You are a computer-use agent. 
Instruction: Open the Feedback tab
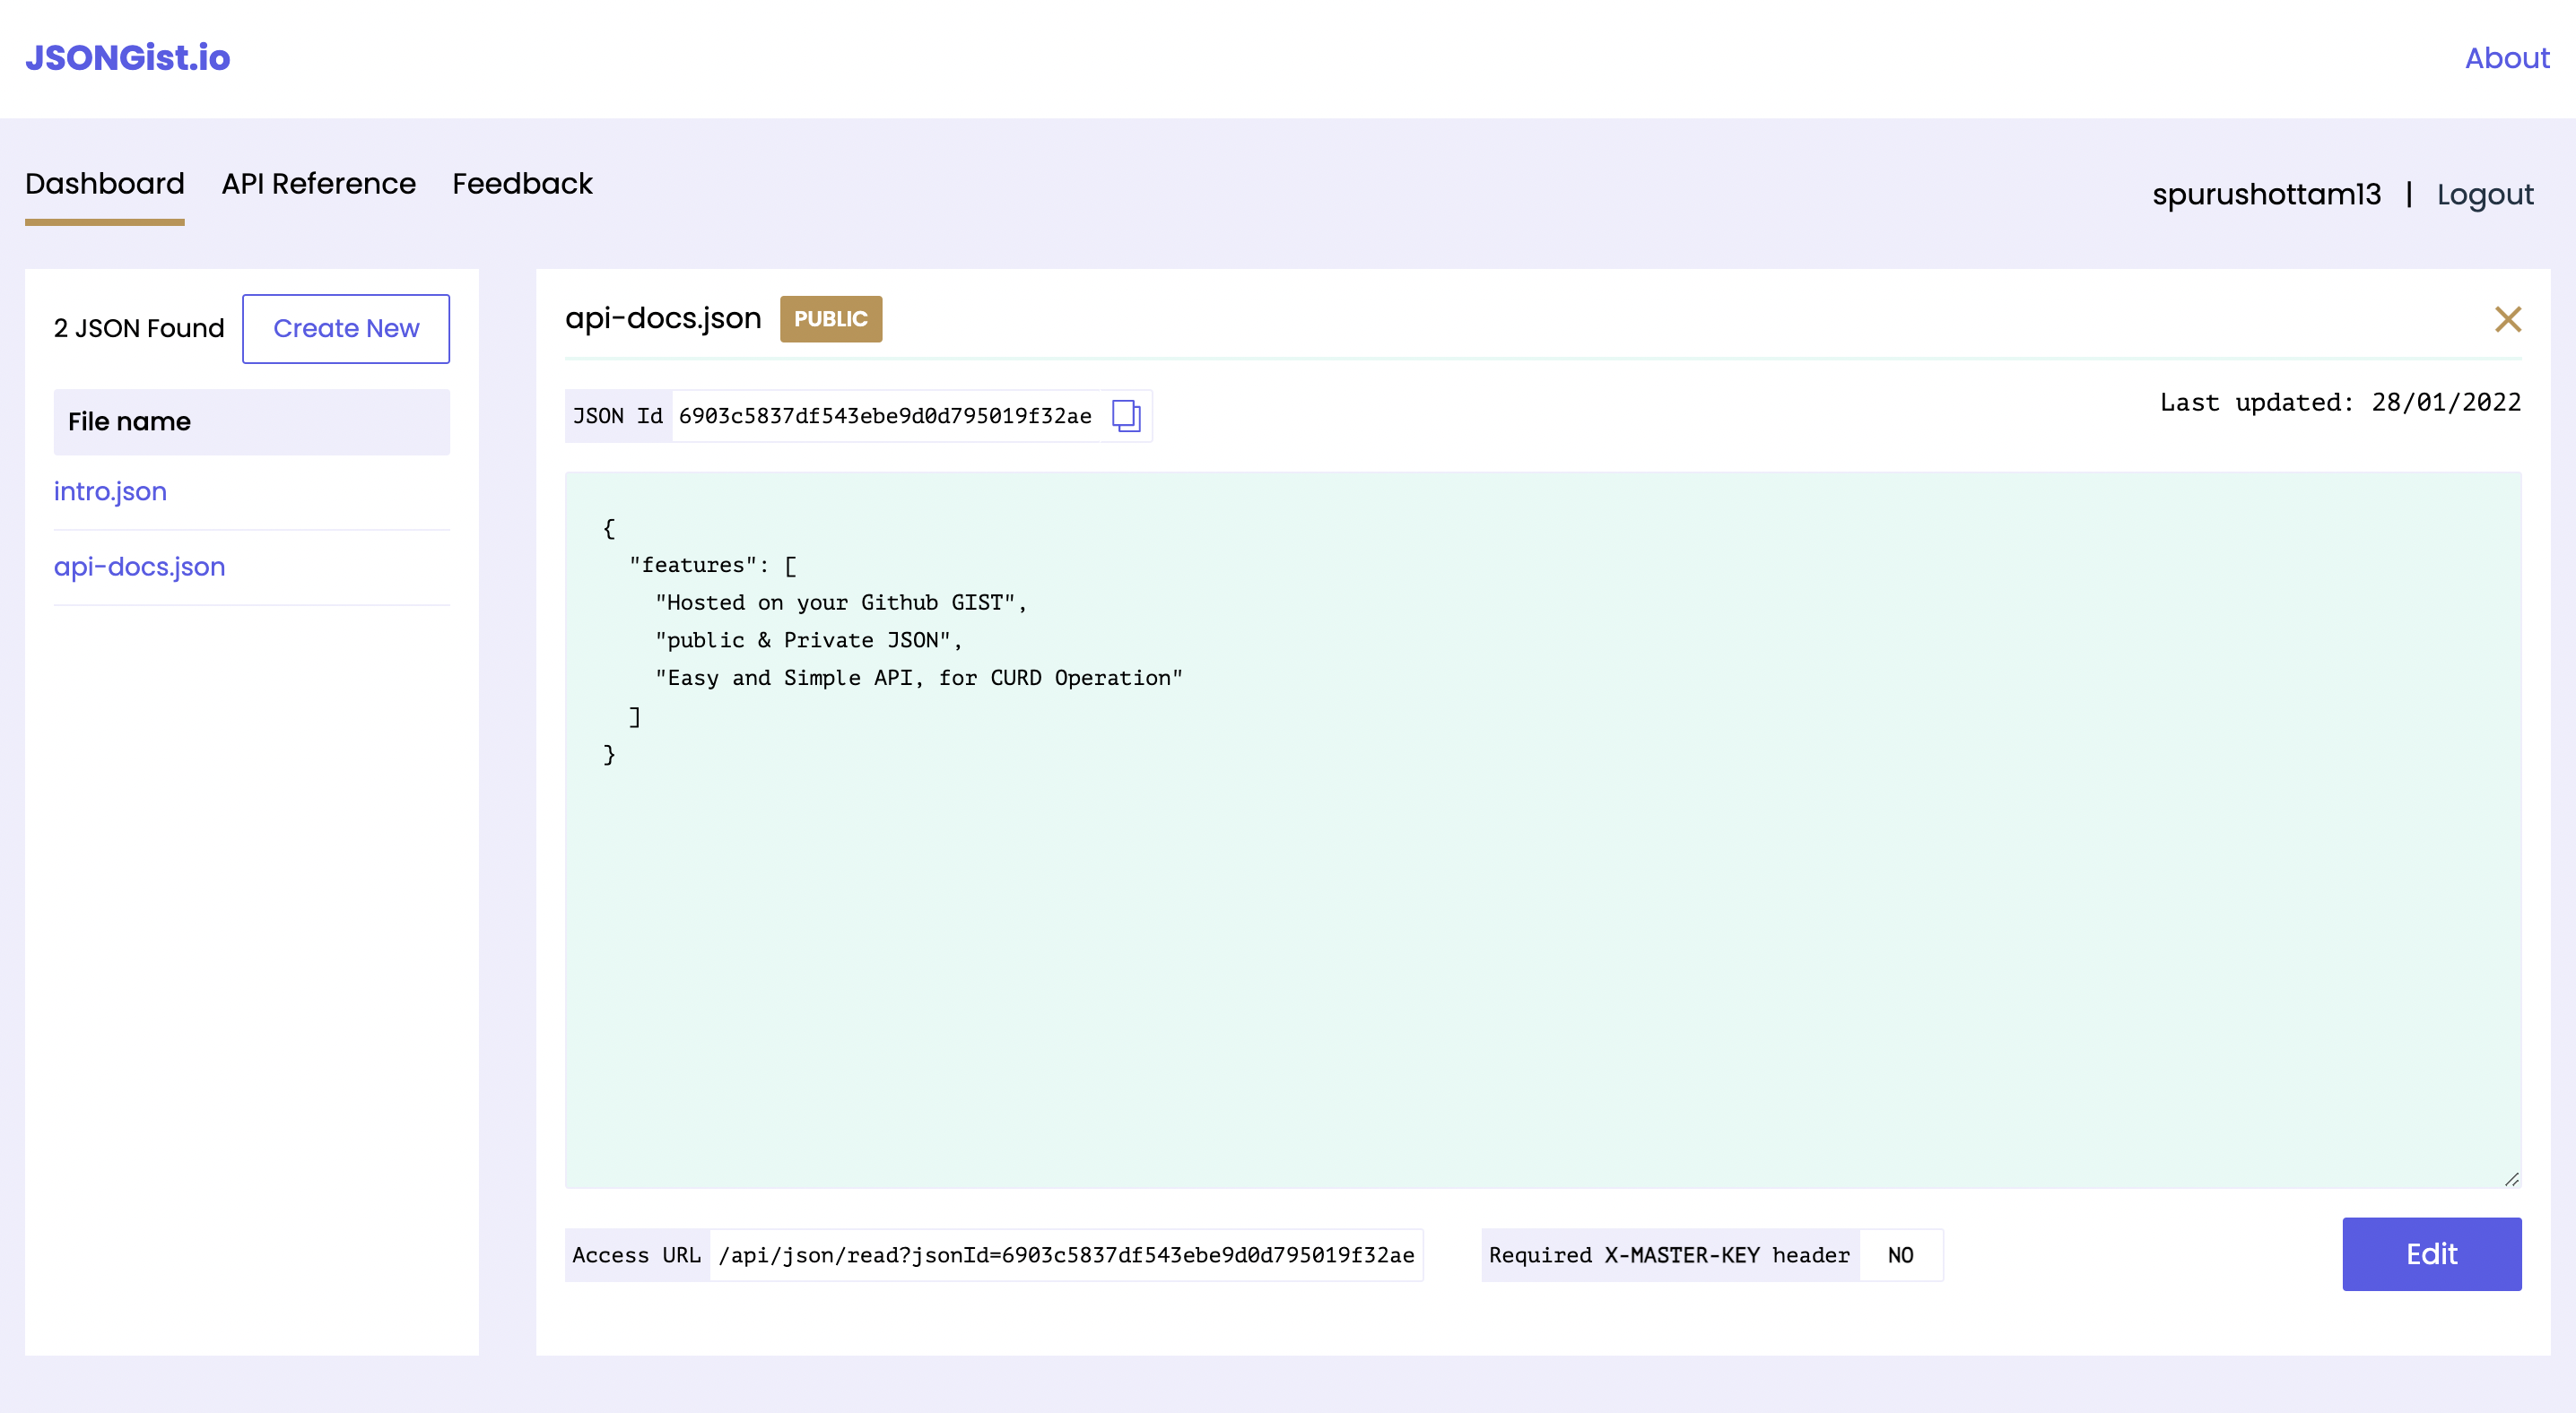tap(522, 184)
